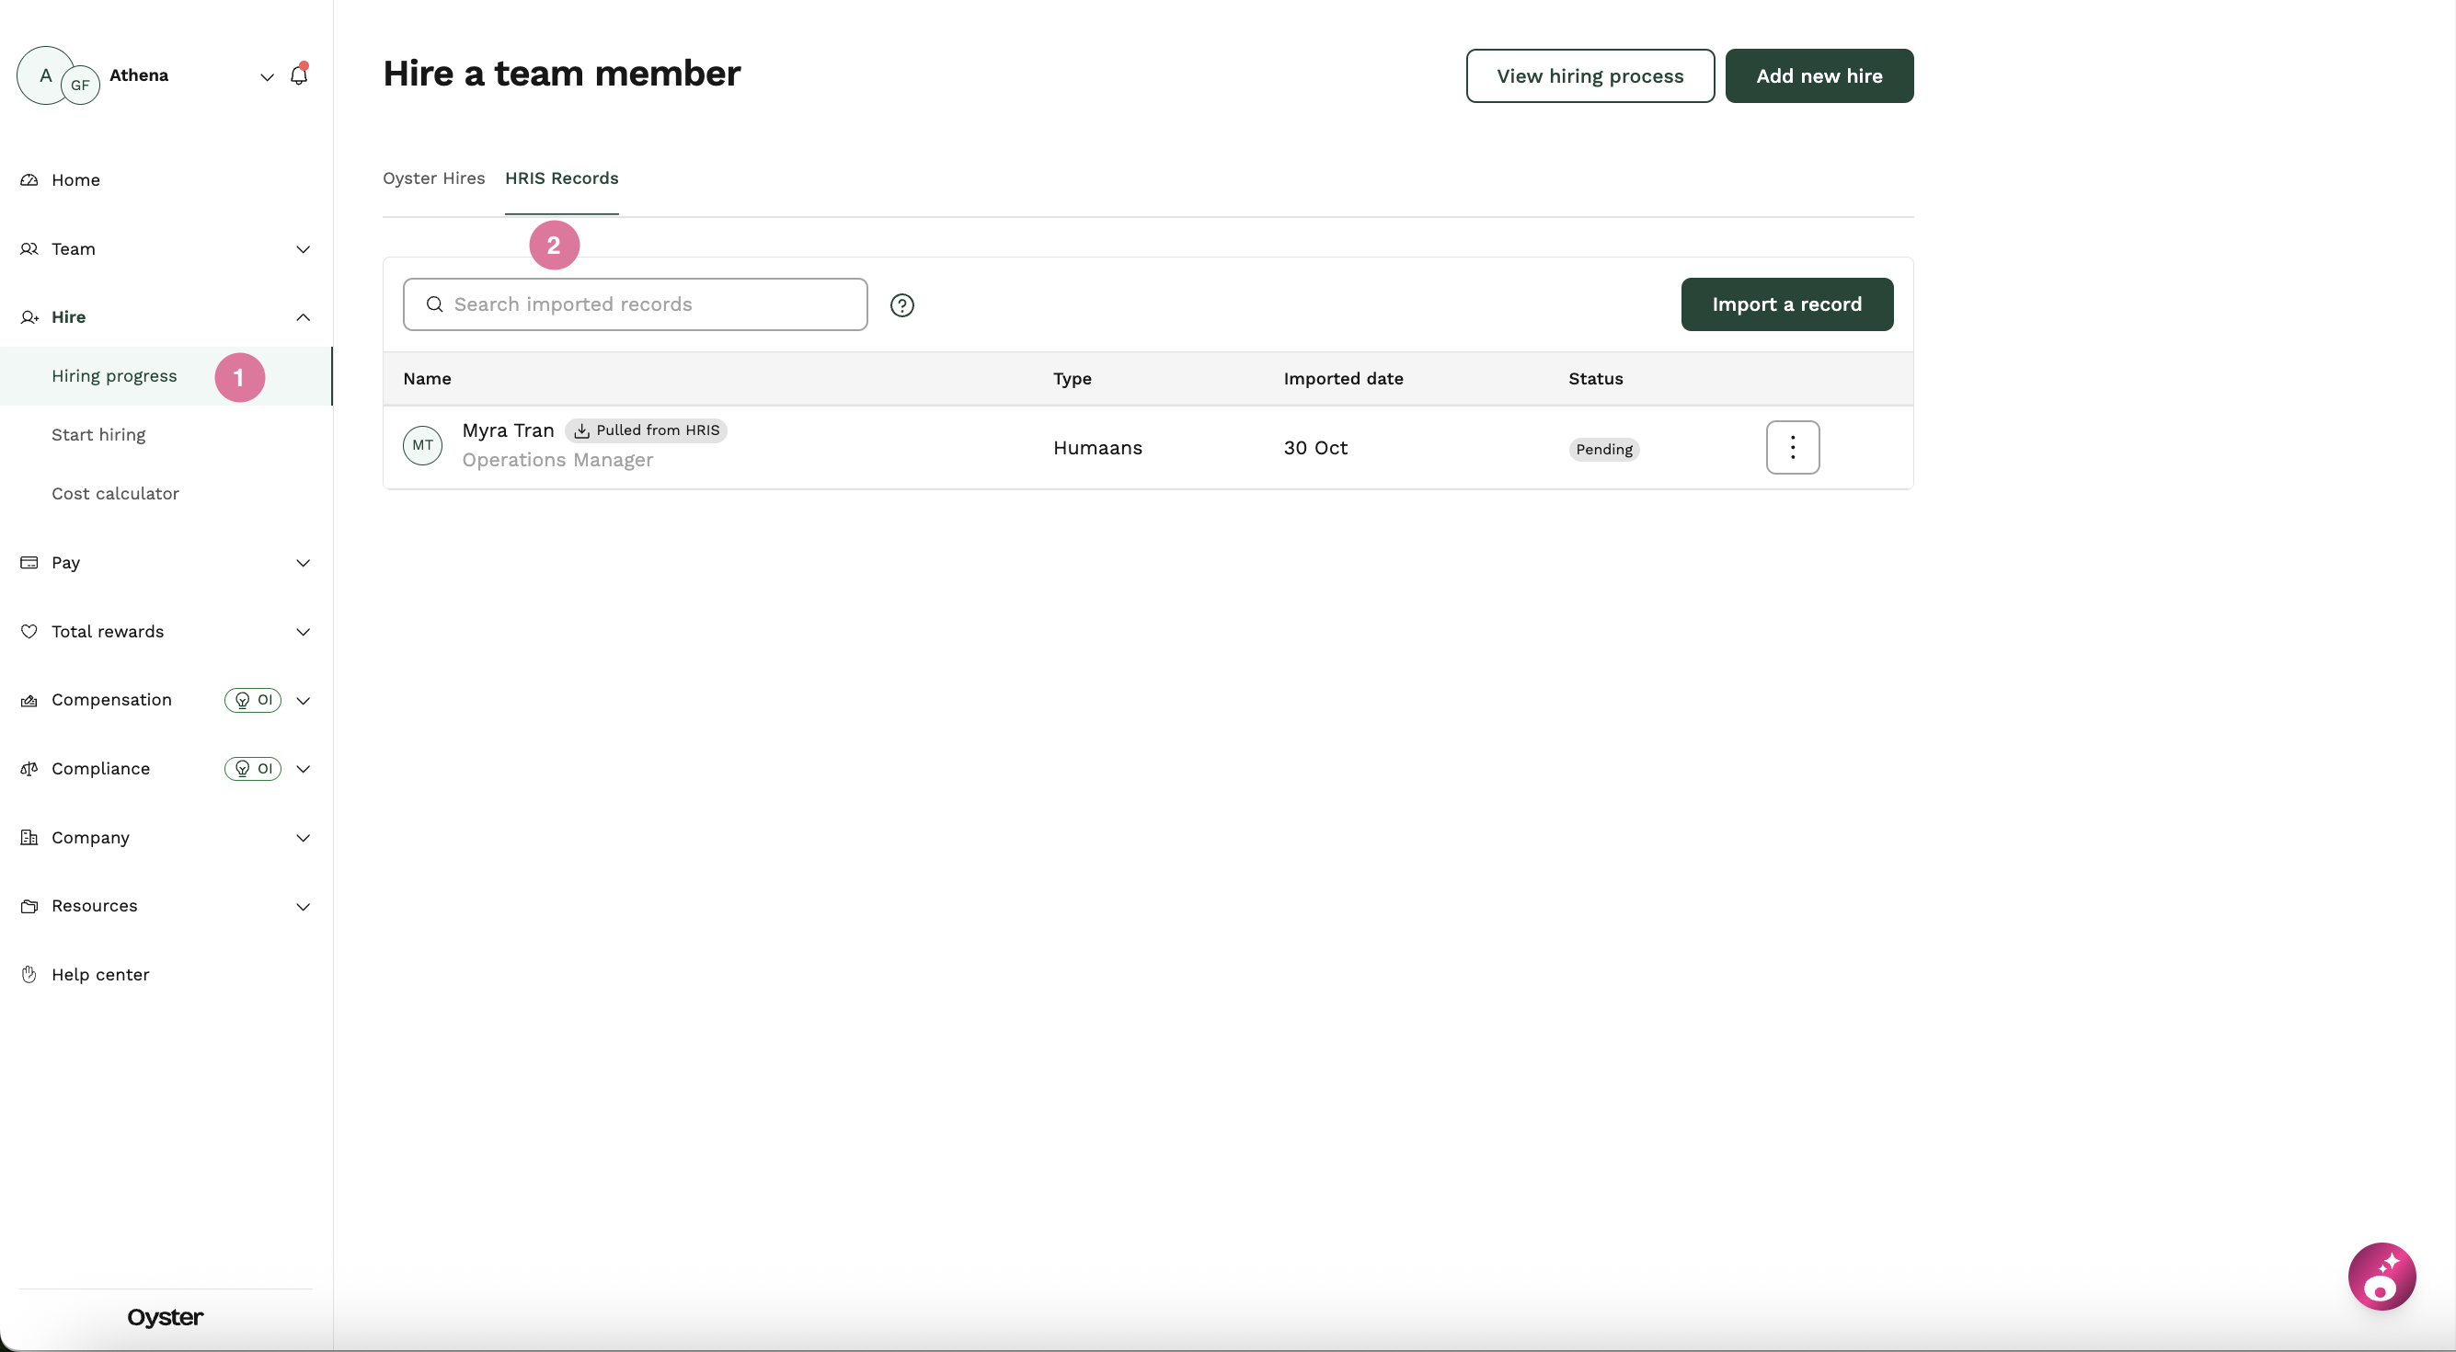Click View hiring process button
The image size is (2456, 1352).
(x=1590, y=75)
